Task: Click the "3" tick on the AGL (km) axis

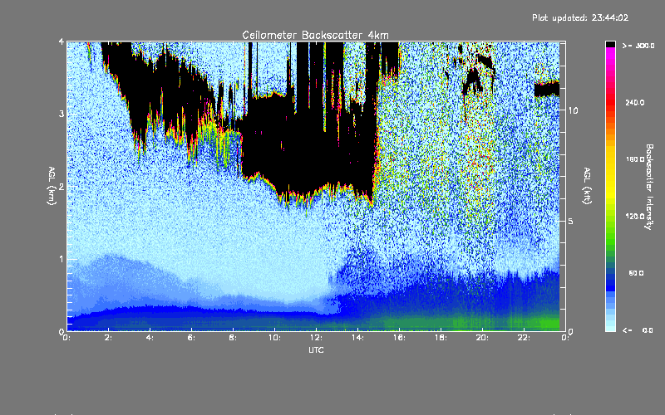Action: [62, 115]
